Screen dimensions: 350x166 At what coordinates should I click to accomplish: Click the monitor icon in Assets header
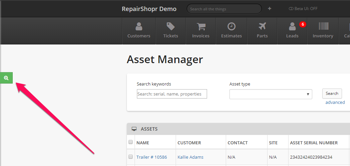click(134, 129)
